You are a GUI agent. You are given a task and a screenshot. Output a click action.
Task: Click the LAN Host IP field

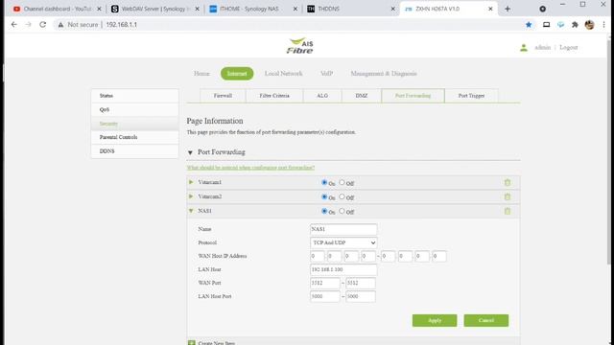pyautogui.click(x=343, y=269)
